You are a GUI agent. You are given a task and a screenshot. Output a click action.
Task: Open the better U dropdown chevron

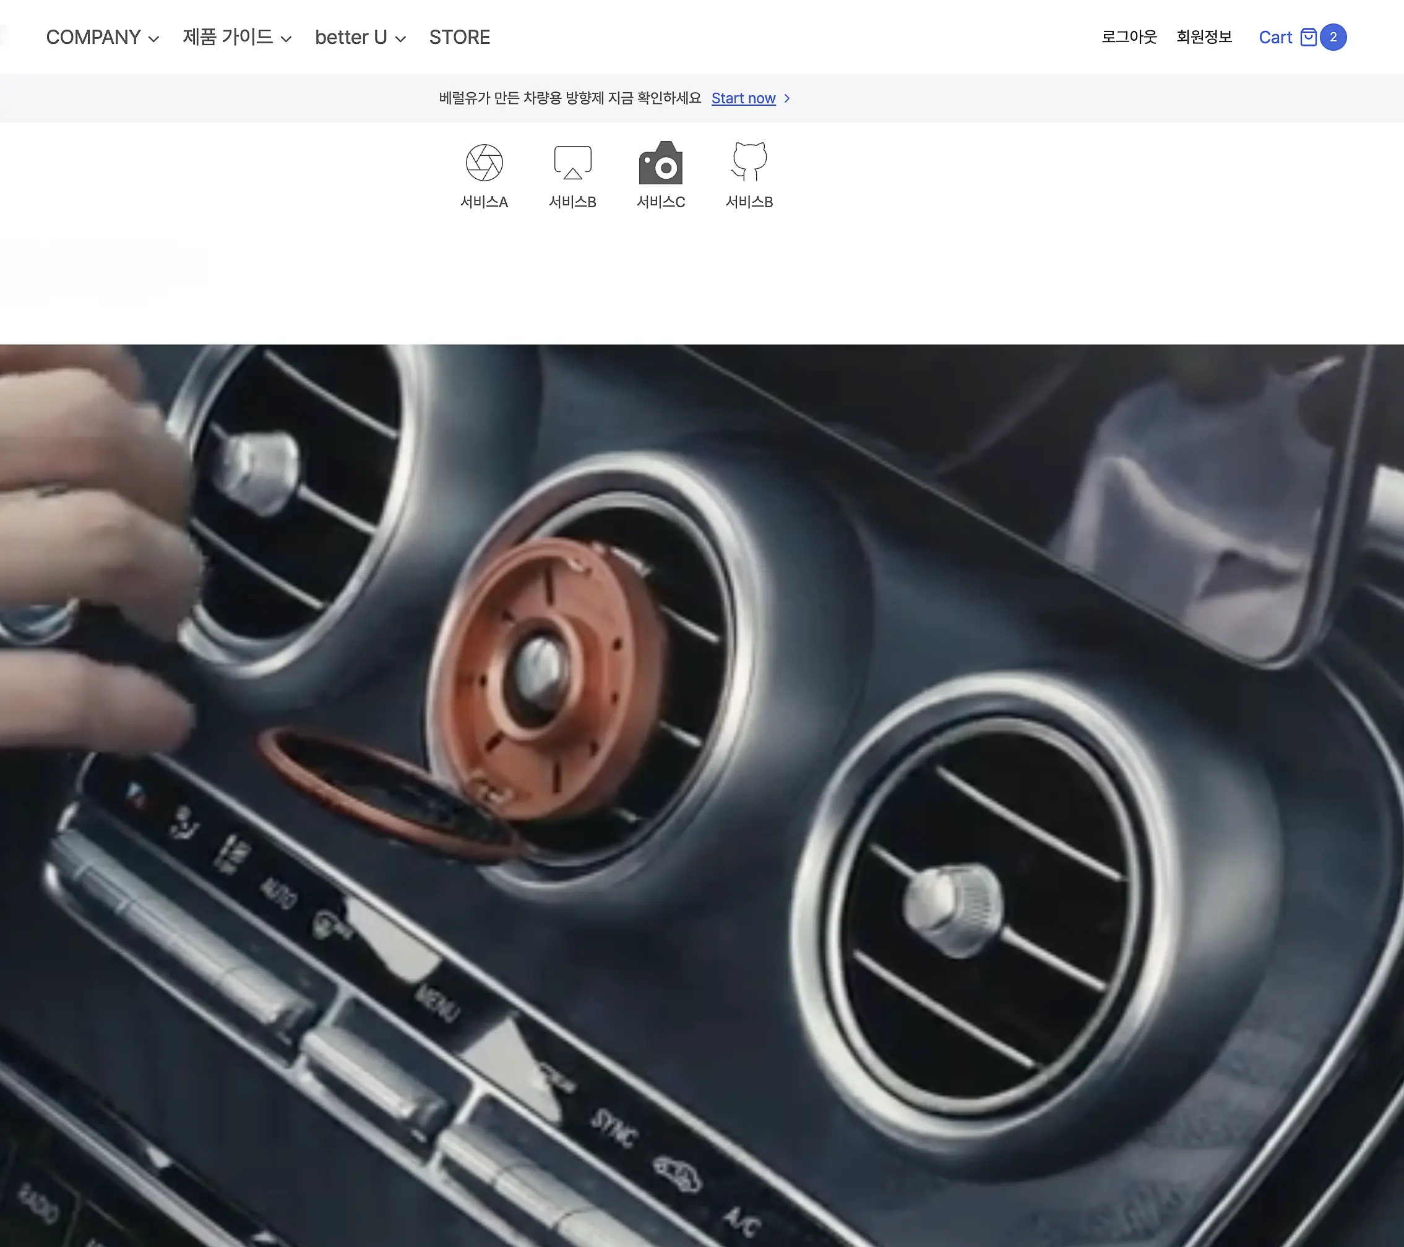400,39
